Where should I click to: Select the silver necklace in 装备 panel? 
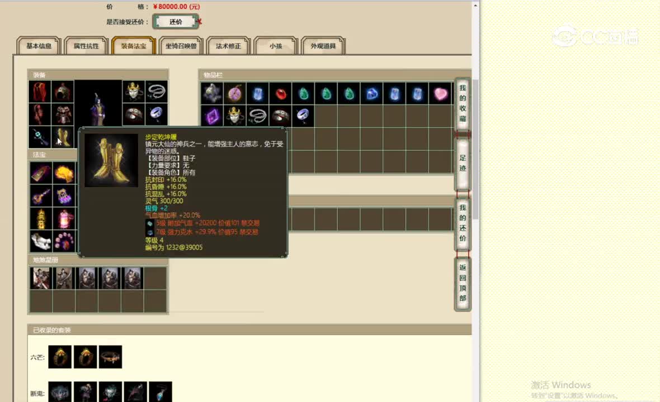[x=156, y=92]
